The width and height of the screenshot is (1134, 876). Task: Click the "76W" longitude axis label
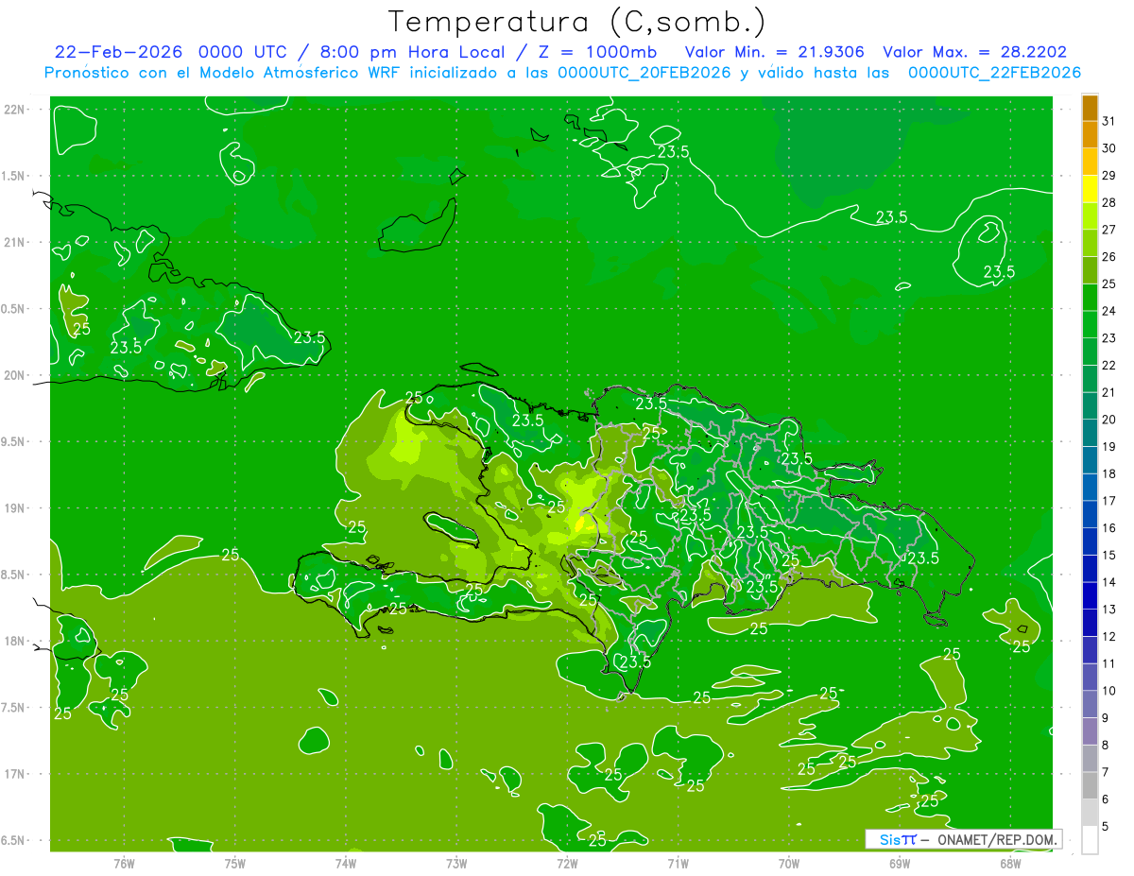pos(124,863)
